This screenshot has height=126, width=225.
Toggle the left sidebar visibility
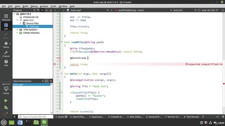point(15,117)
